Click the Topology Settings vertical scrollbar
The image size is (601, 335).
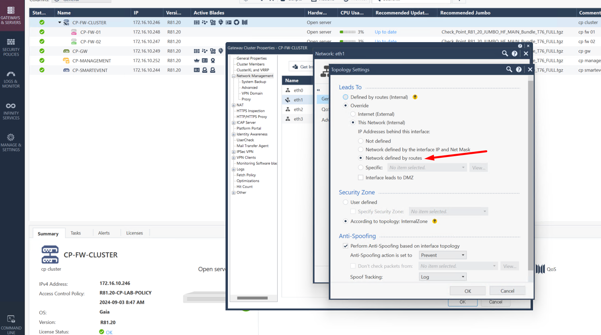click(530, 175)
